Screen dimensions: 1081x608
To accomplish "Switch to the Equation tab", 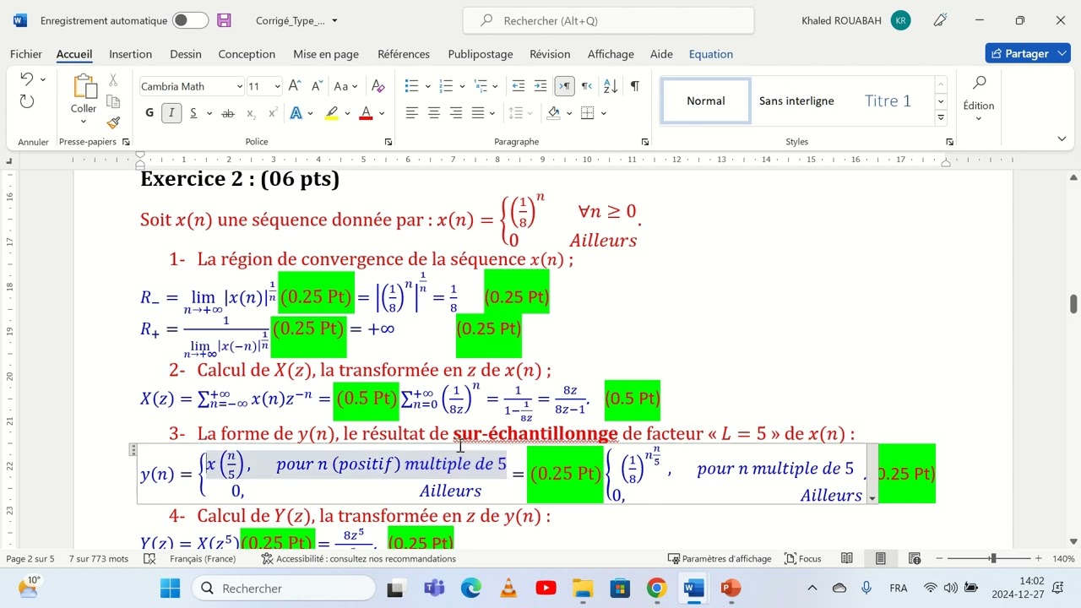I will pyautogui.click(x=711, y=54).
